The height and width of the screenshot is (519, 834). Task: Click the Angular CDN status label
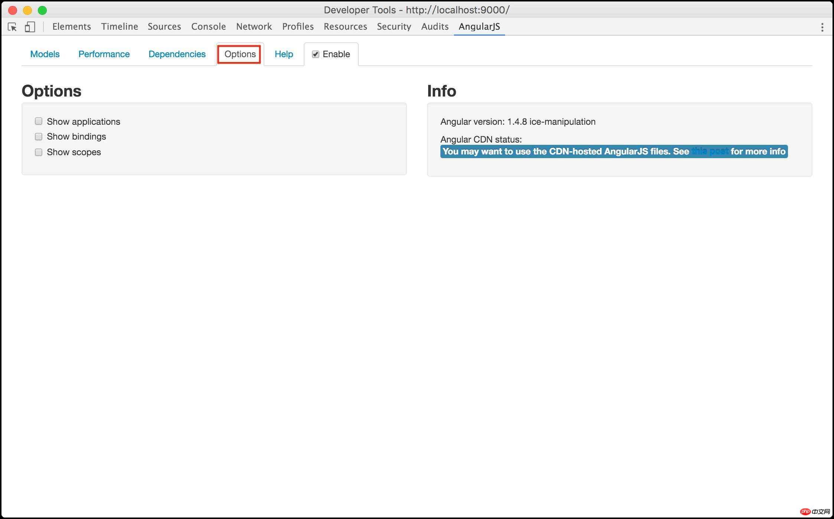point(481,140)
